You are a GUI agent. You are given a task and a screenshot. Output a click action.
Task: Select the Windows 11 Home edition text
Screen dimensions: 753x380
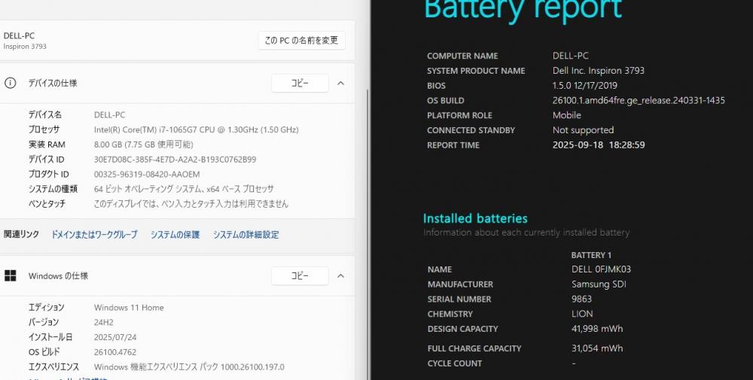[x=129, y=308]
